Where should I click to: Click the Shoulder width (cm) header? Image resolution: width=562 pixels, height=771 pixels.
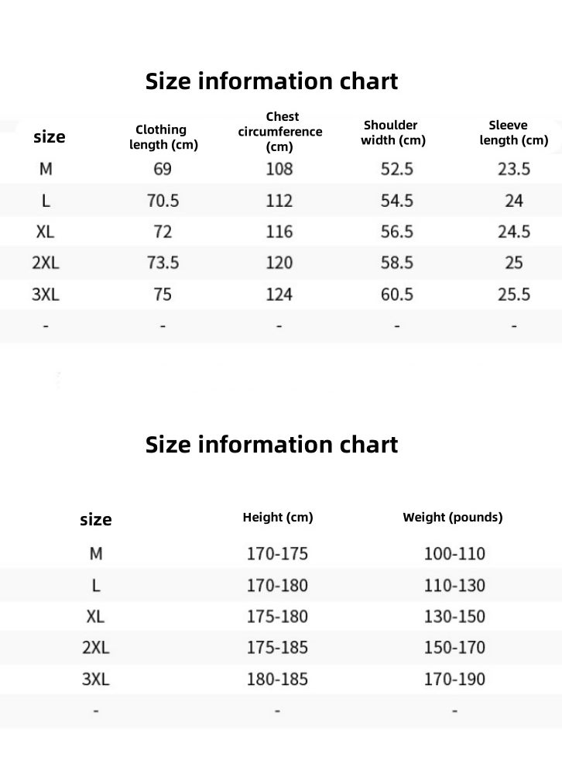click(393, 133)
